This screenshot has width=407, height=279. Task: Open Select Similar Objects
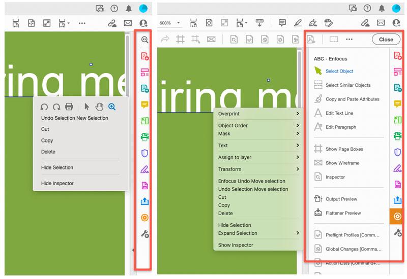(x=348, y=85)
